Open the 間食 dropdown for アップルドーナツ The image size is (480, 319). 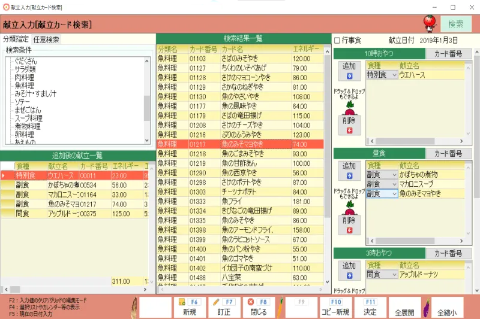point(394,274)
